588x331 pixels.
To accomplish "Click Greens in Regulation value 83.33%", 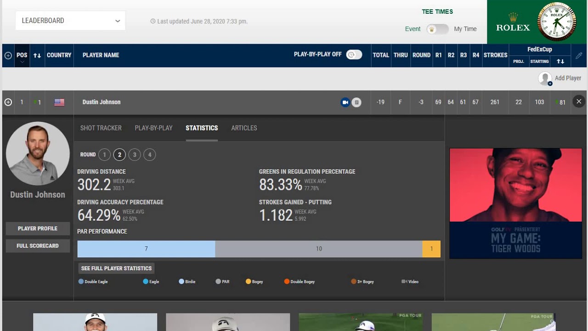I will [281, 184].
